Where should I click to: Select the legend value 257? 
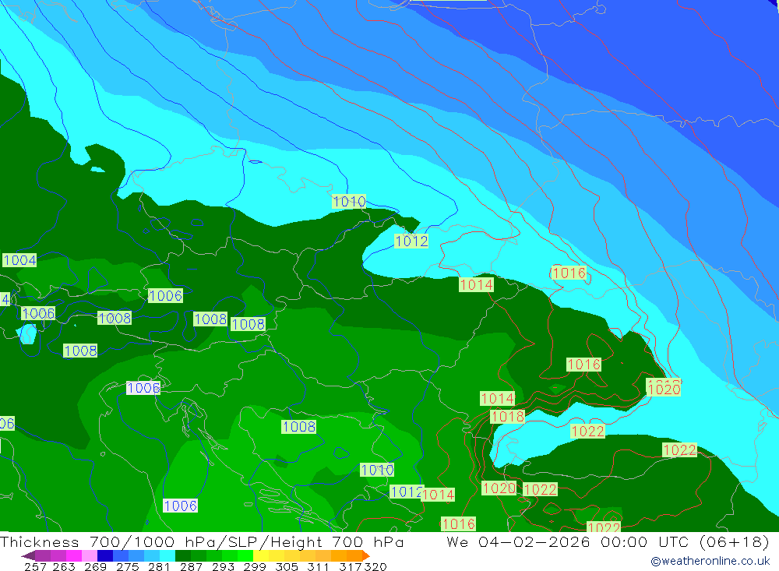coord(35,566)
